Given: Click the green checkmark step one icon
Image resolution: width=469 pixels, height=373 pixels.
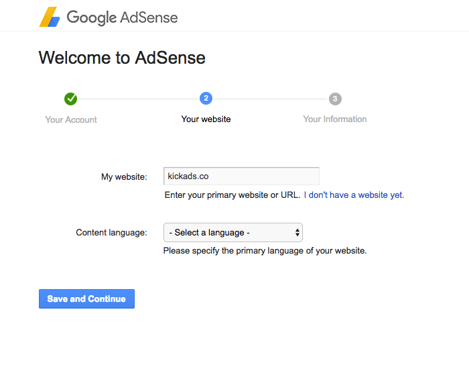Looking at the screenshot, I should pos(71,99).
